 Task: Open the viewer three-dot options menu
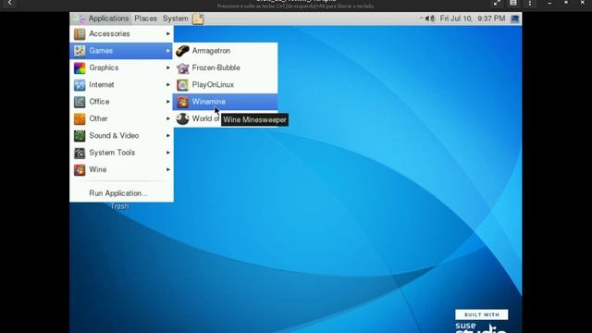pyautogui.click(x=530, y=3)
